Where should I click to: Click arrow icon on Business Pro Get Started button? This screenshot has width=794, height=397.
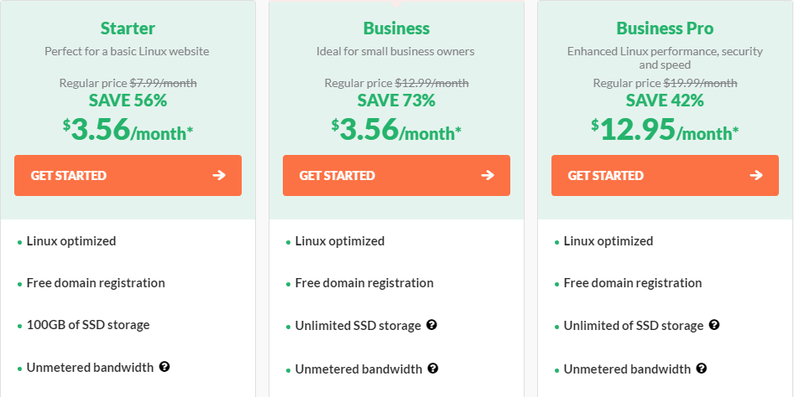[756, 175]
